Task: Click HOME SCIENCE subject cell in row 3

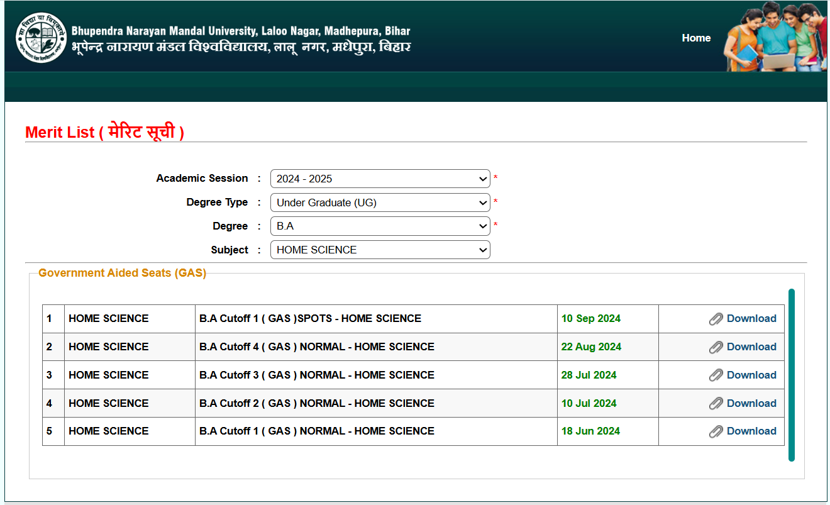Action: coord(130,375)
